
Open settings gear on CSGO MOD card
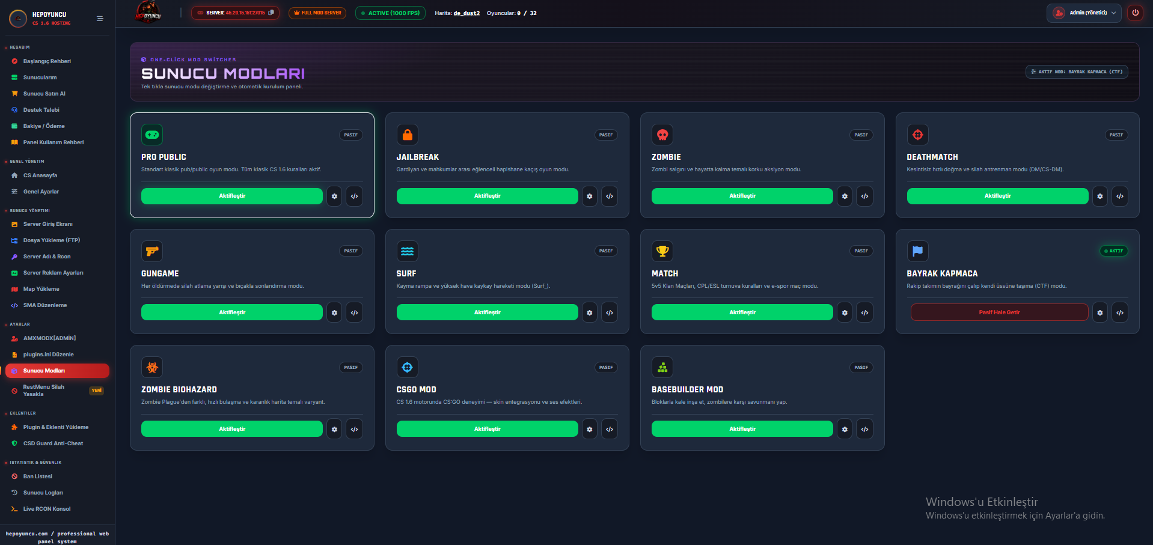[x=590, y=429]
